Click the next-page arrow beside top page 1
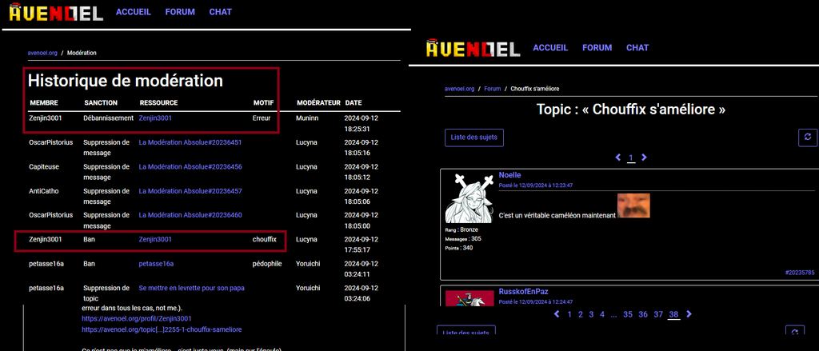Viewport: 819px width, 351px height. [644, 158]
